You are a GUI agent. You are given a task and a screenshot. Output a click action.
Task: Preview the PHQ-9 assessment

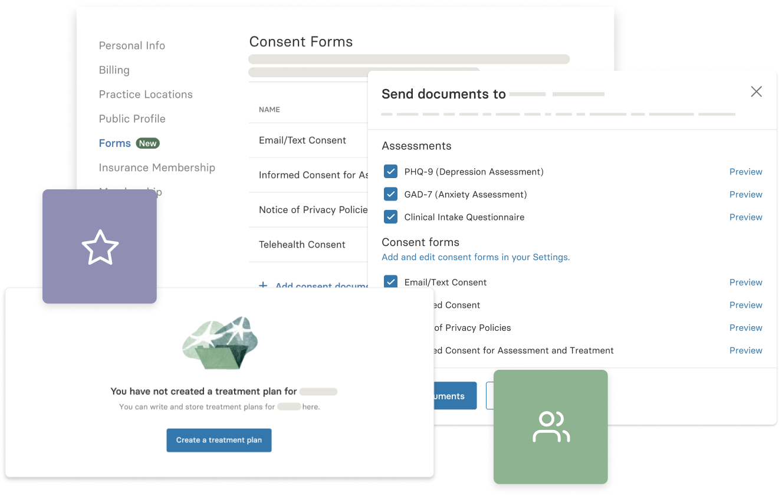tap(746, 172)
